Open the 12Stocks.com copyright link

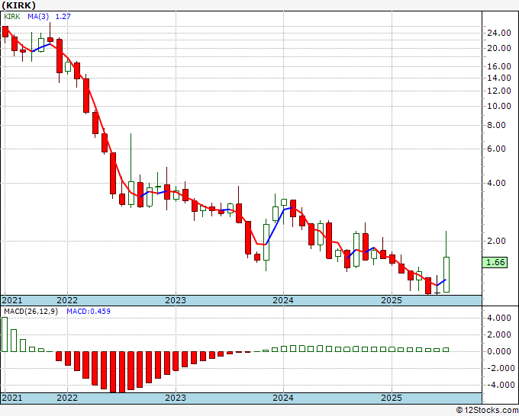tap(487, 411)
